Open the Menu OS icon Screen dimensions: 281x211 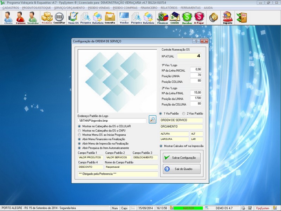click(x=73, y=17)
